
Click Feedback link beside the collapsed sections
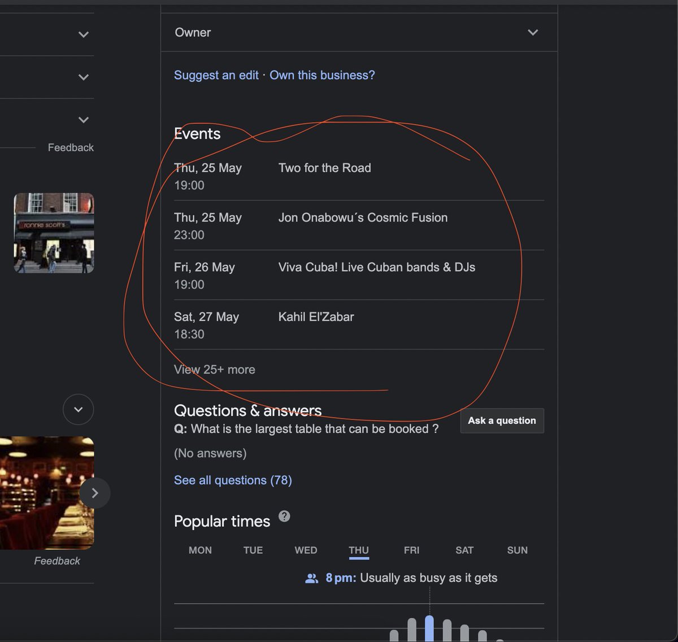(71, 148)
